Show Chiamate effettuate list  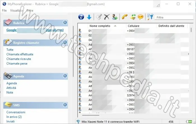point(20,54)
